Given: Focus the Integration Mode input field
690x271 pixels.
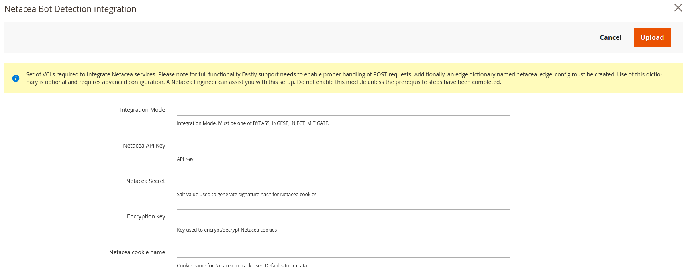Looking at the screenshot, I should click(343, 109).
